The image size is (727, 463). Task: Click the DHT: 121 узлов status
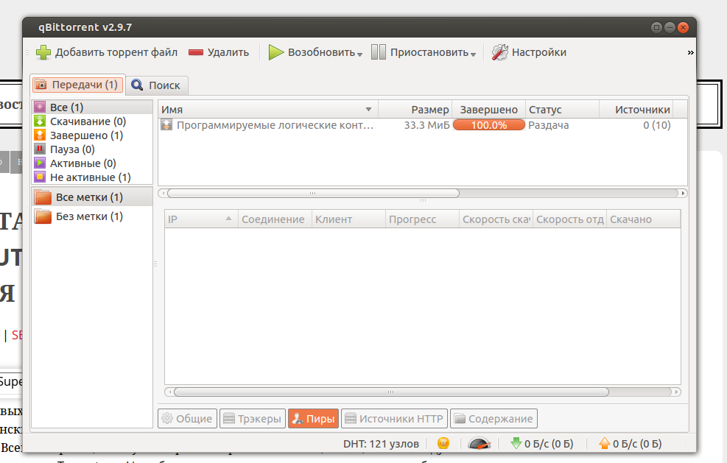(x=381, y=444)
